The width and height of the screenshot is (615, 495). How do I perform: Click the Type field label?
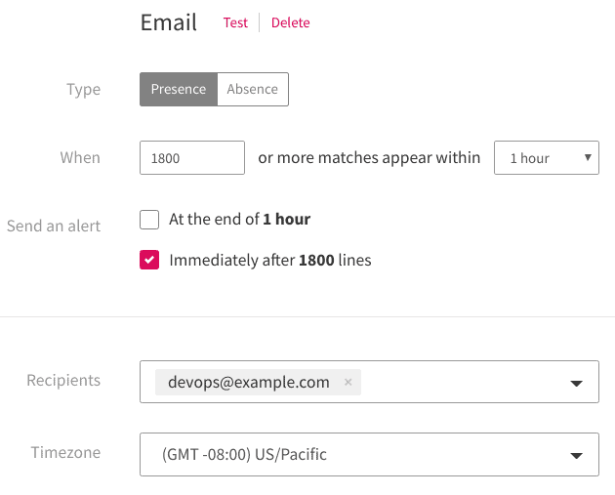83,90
